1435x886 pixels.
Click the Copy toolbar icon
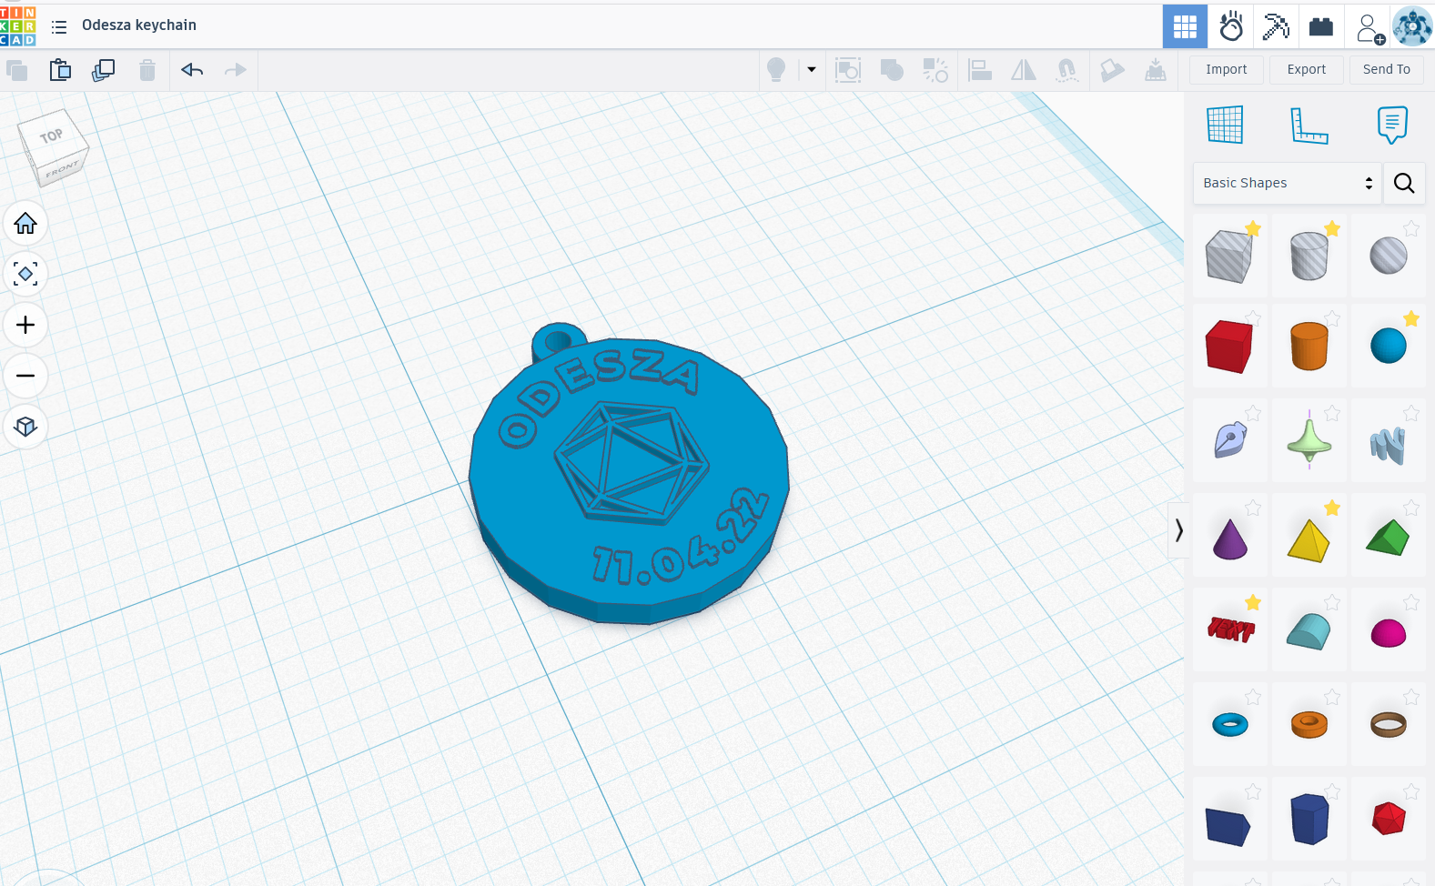[16, 70]
